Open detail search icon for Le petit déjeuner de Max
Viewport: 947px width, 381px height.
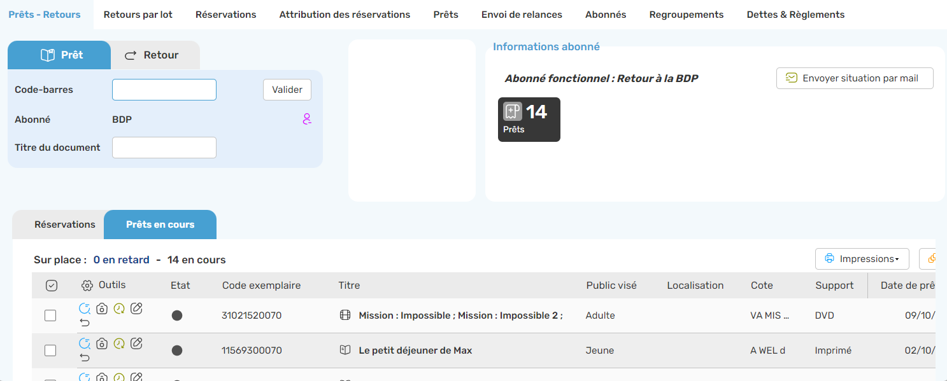[x=85, y=344]
